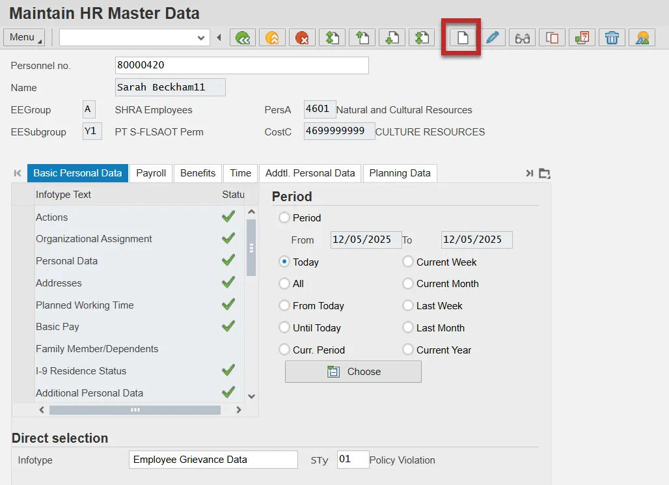Open the Benefits tab
This screenshot has height=485, width=669.
(x=198, y=173)
